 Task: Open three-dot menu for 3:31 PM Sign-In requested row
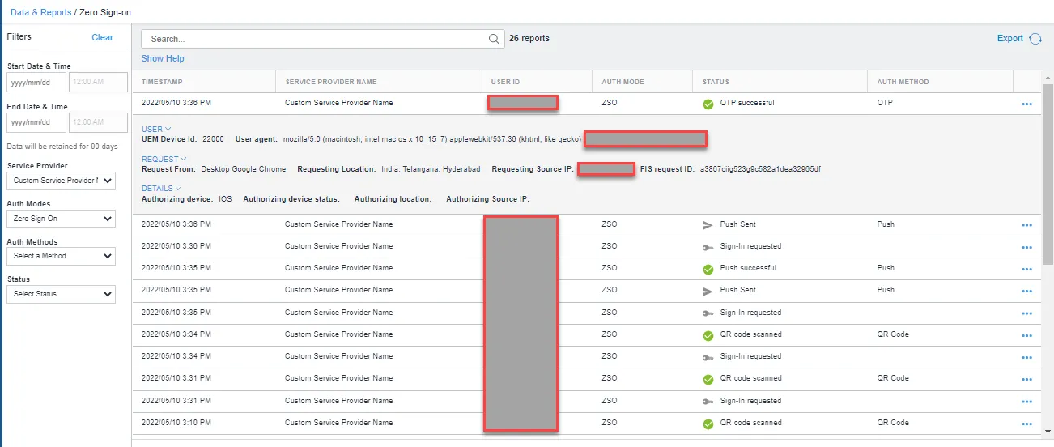[1027, 402]
